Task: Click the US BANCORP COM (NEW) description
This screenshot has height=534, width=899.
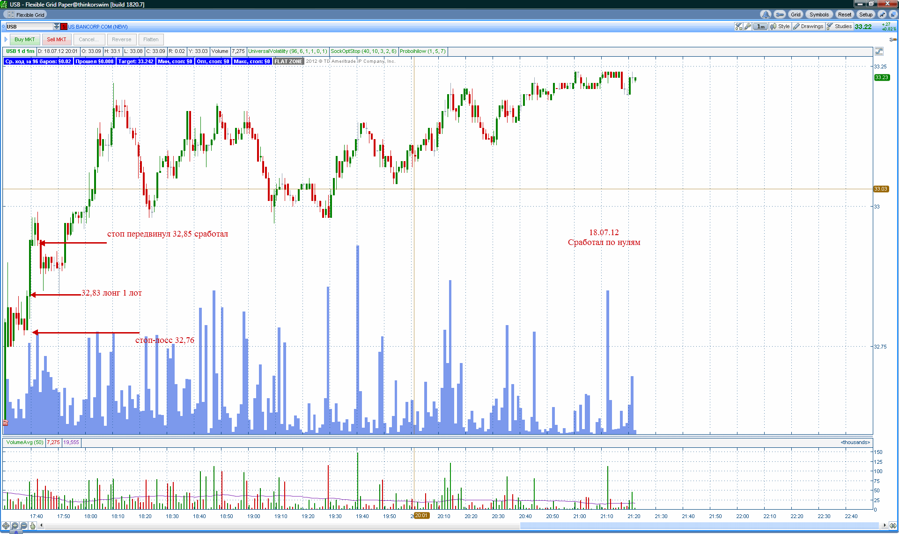Action: tap(98, 27)
